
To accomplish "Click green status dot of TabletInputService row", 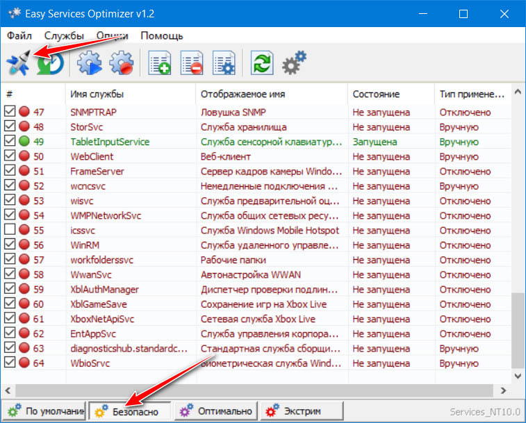I will click(24, 141).
